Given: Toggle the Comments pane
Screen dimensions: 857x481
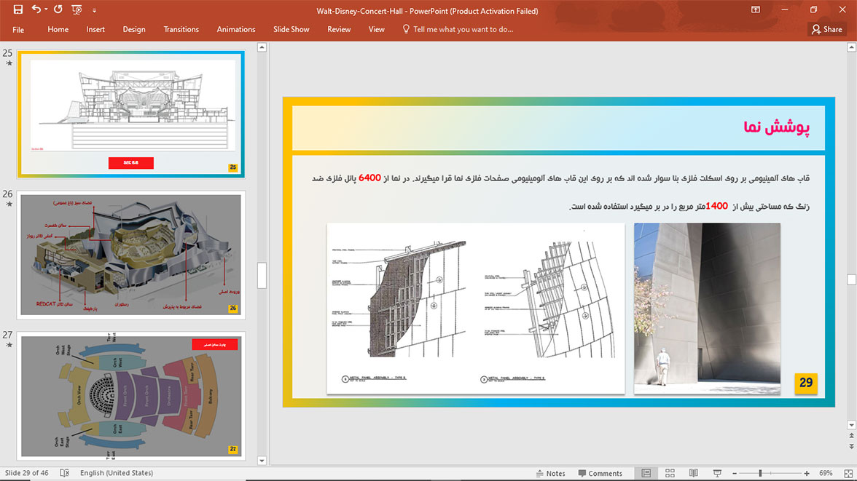Looking at the screenshot, I should 600,473.
